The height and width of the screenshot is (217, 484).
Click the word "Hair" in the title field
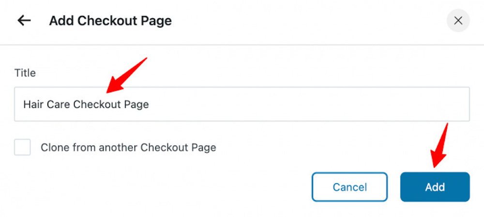click(x=33, y=104)
